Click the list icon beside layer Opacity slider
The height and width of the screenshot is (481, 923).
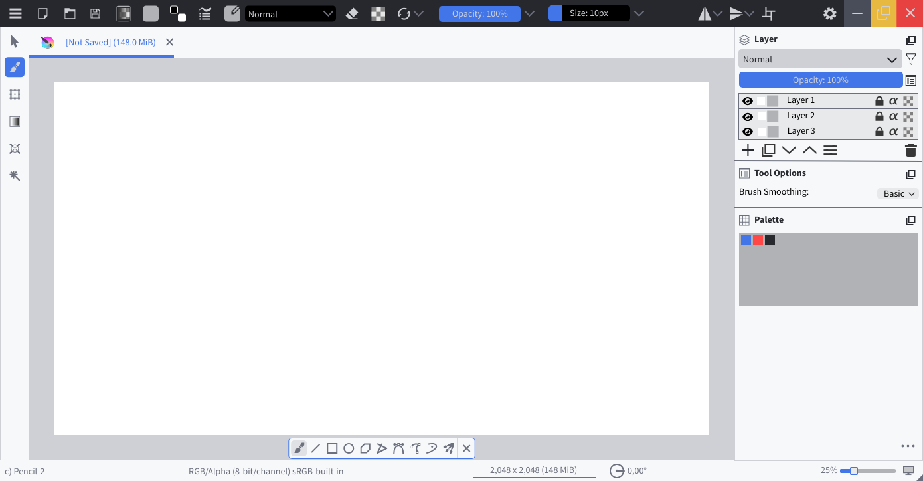click(911, 80)
